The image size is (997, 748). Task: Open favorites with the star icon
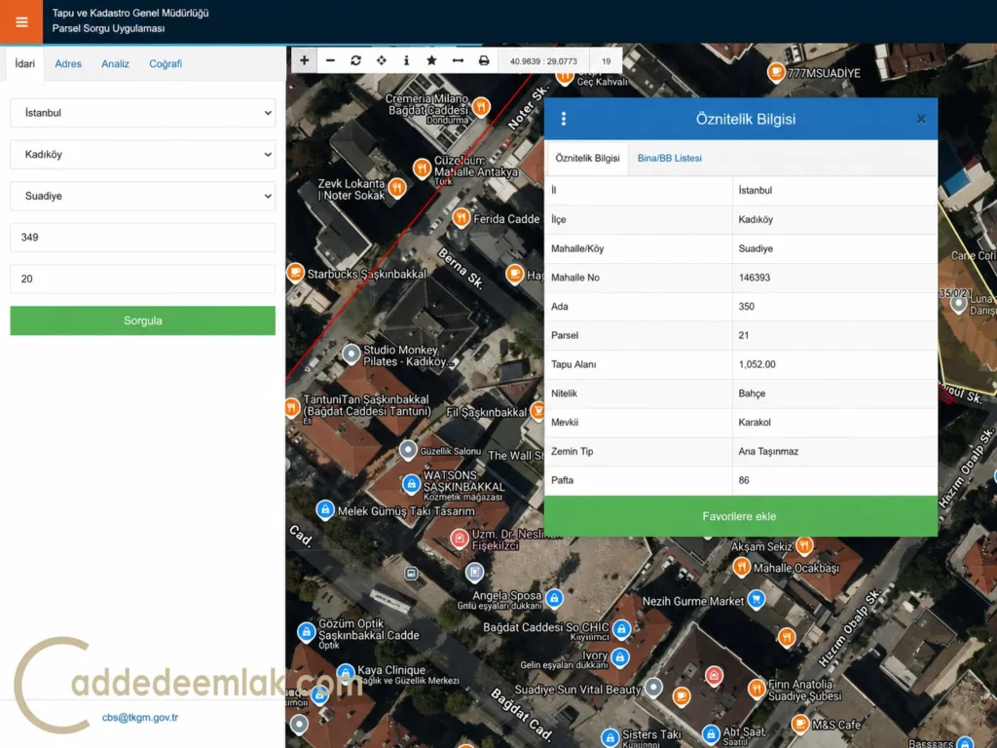[431, 60]
